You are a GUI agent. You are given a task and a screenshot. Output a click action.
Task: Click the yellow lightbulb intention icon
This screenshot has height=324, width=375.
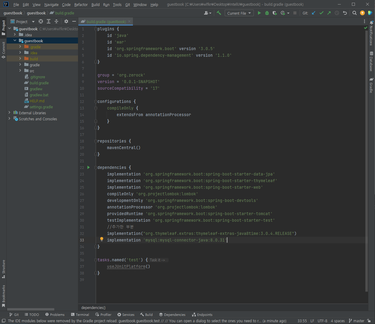(x=102, y=239)
